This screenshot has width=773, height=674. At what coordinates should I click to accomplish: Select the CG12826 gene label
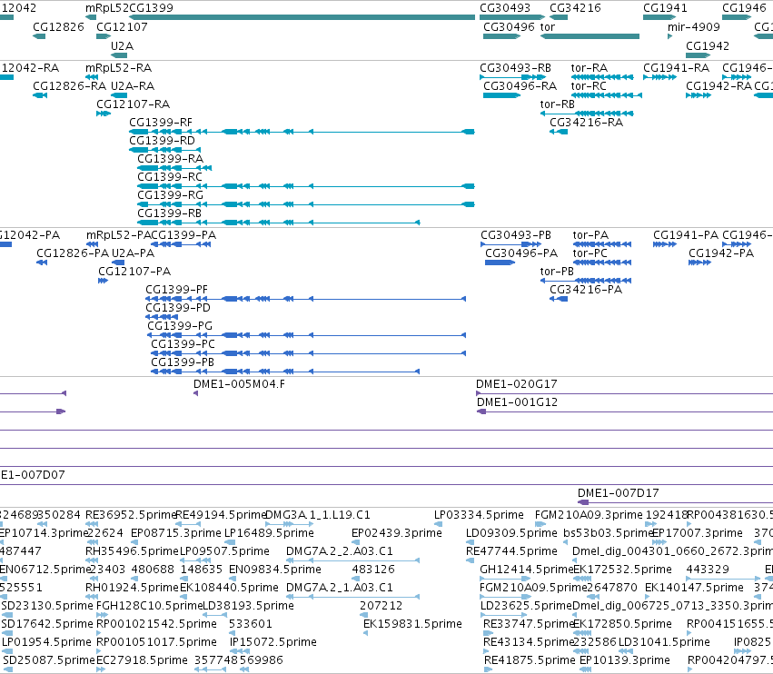(59, 27)
